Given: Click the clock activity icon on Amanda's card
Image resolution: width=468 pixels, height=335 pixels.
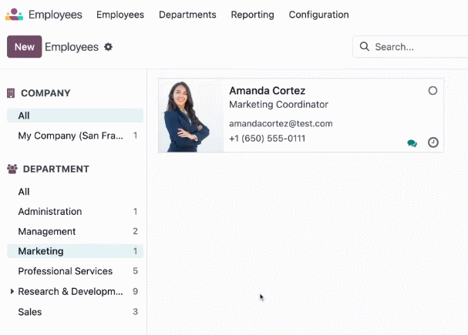Looking at the screenshot, I should [433, 142].
